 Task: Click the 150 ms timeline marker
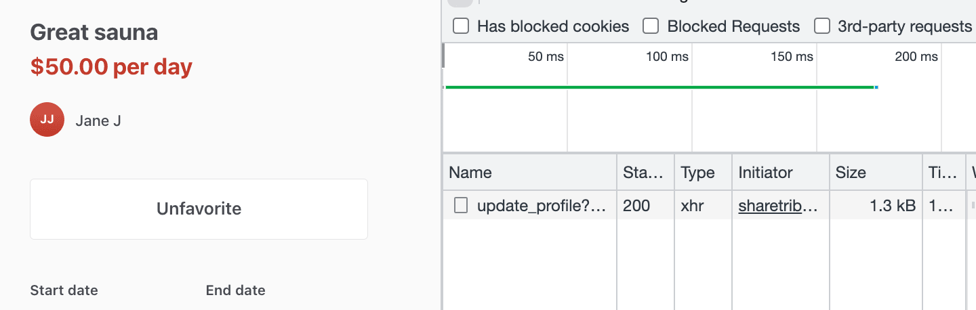tap(792, 57)
